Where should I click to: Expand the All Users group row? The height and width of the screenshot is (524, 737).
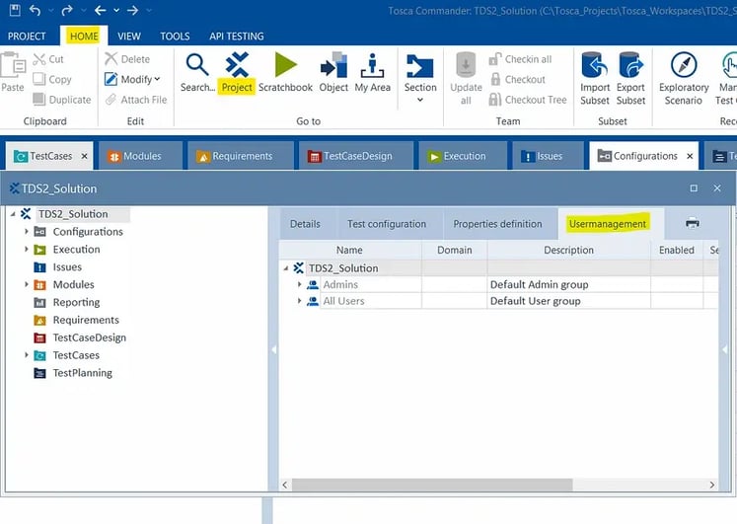[299, 301]
